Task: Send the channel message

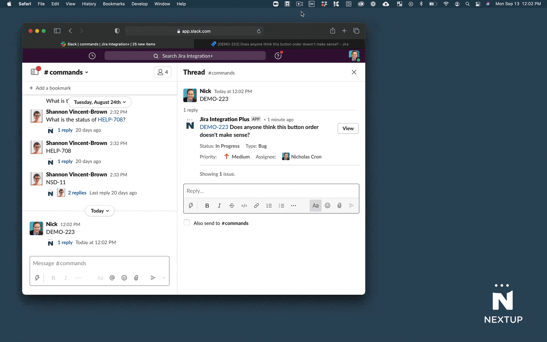Action: 153,278
